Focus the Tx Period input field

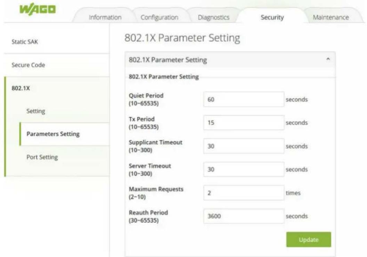click(x=244, y=123)
